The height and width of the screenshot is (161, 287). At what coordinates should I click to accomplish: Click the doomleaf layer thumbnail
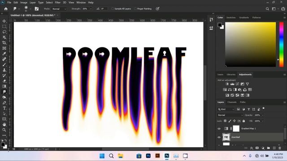(x=226, y=137)
